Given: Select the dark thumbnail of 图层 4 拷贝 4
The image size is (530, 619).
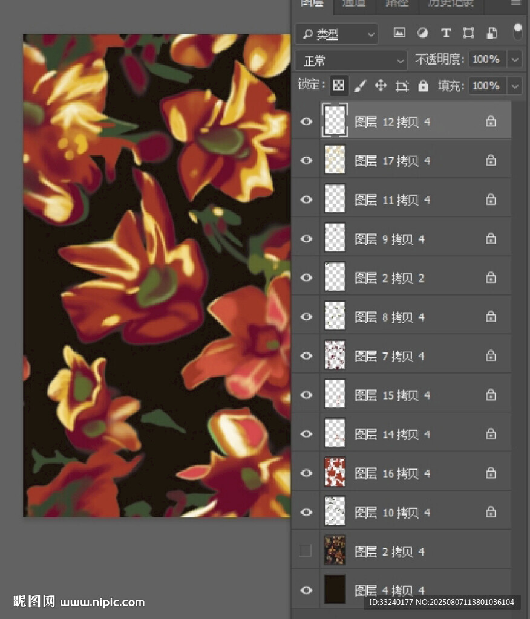Looking at the screenshot, I should 335,589.
